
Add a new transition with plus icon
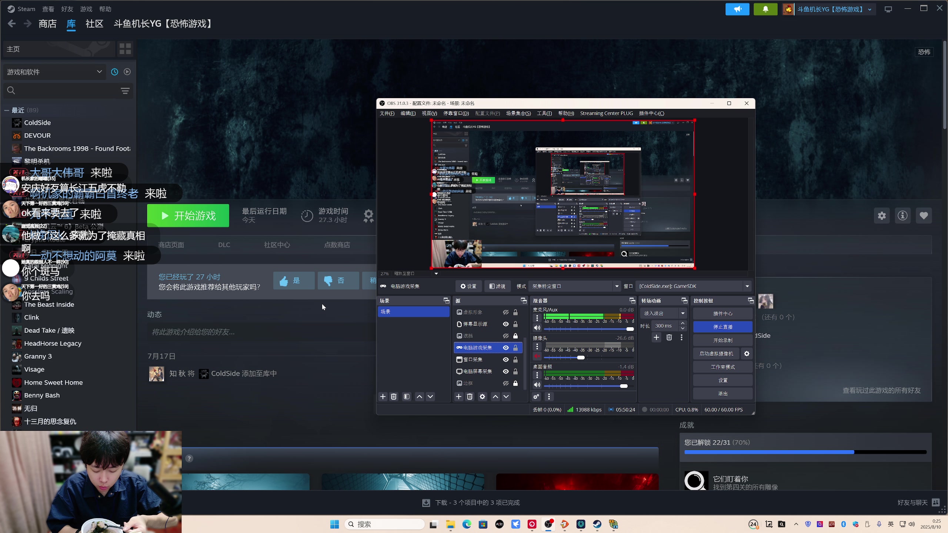656,337
